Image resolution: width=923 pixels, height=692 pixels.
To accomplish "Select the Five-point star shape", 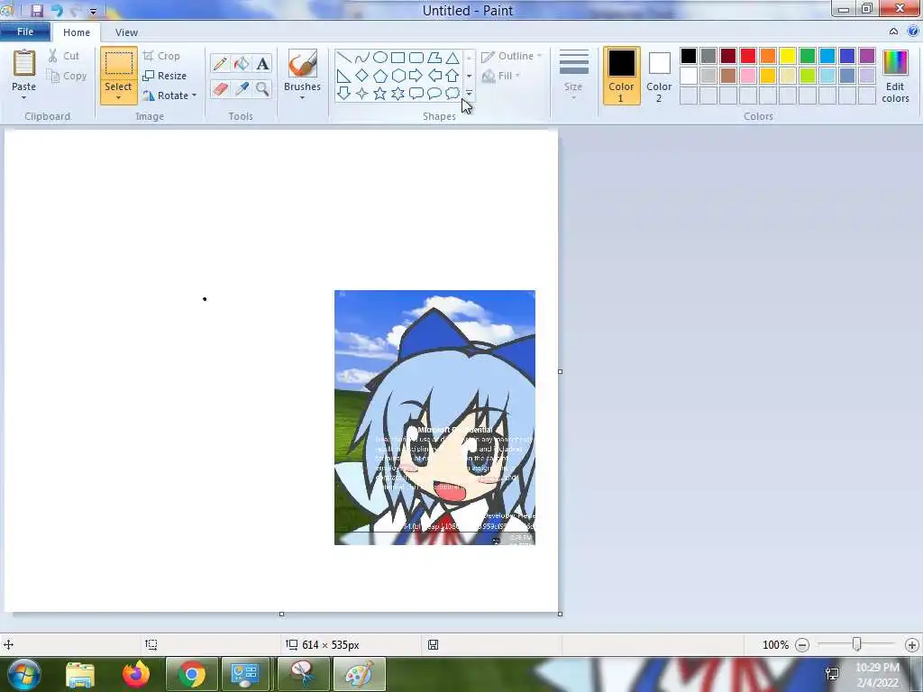I will [380, 93].
